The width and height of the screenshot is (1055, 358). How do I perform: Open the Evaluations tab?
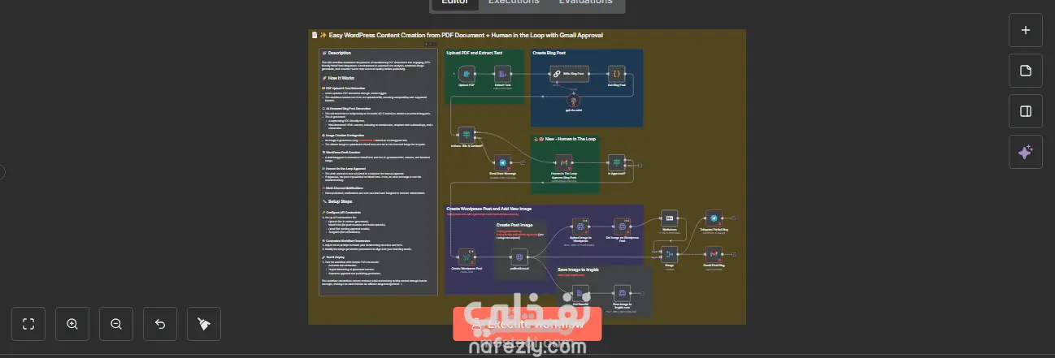click(585, 2)
